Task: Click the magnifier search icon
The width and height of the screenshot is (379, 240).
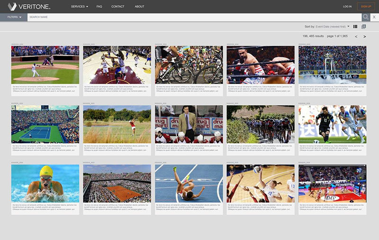Action: point(365,17)
